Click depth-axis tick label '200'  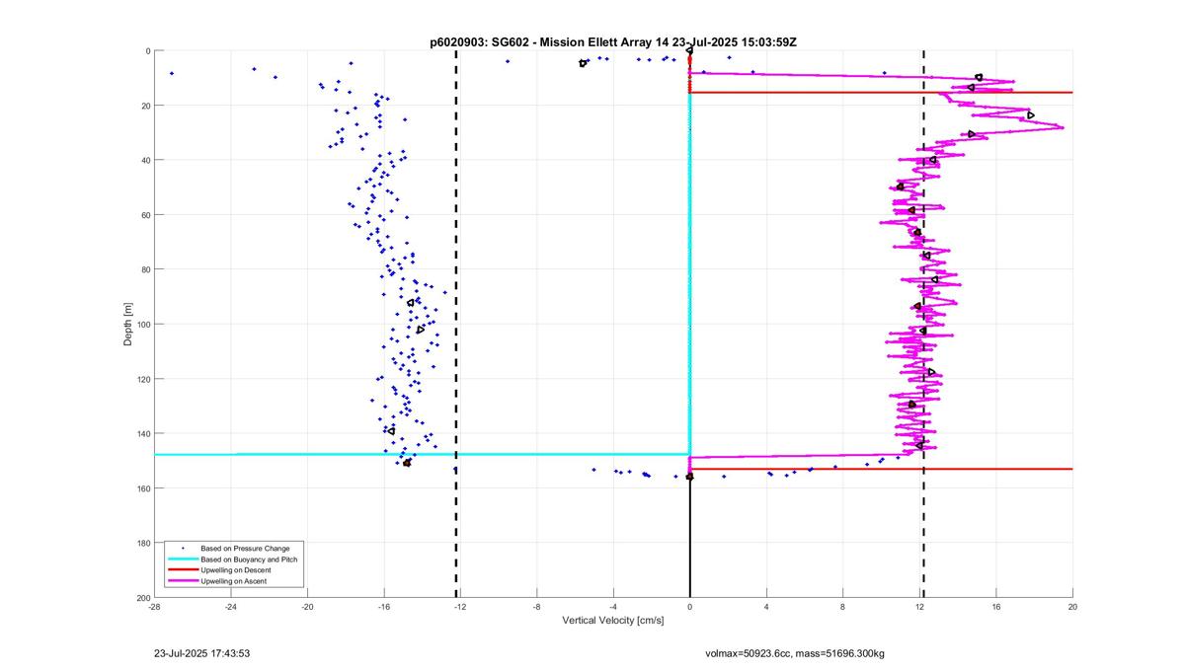[x=143, y=598]
